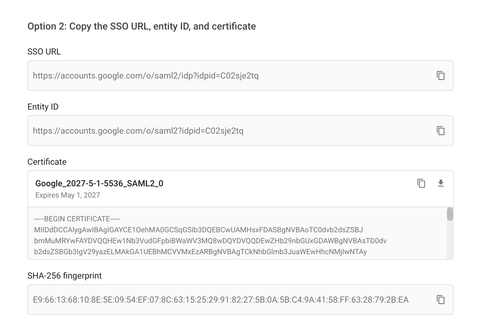Screen dimensions: 478x330
Task: Click inside the SHA-256 fingerprint field
Action: coord(213,299)
